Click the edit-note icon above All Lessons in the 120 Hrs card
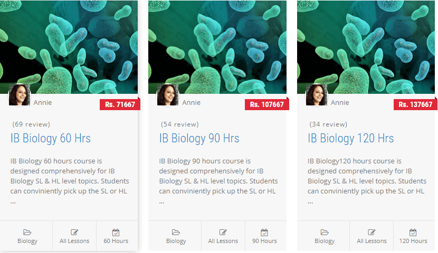The image size is (438, 253). [372, 232]
